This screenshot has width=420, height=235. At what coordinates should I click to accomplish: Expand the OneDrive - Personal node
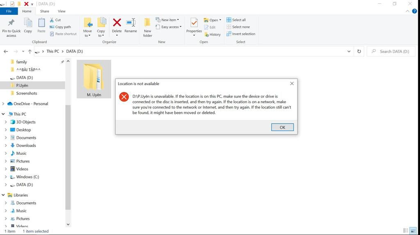point(3,104)
